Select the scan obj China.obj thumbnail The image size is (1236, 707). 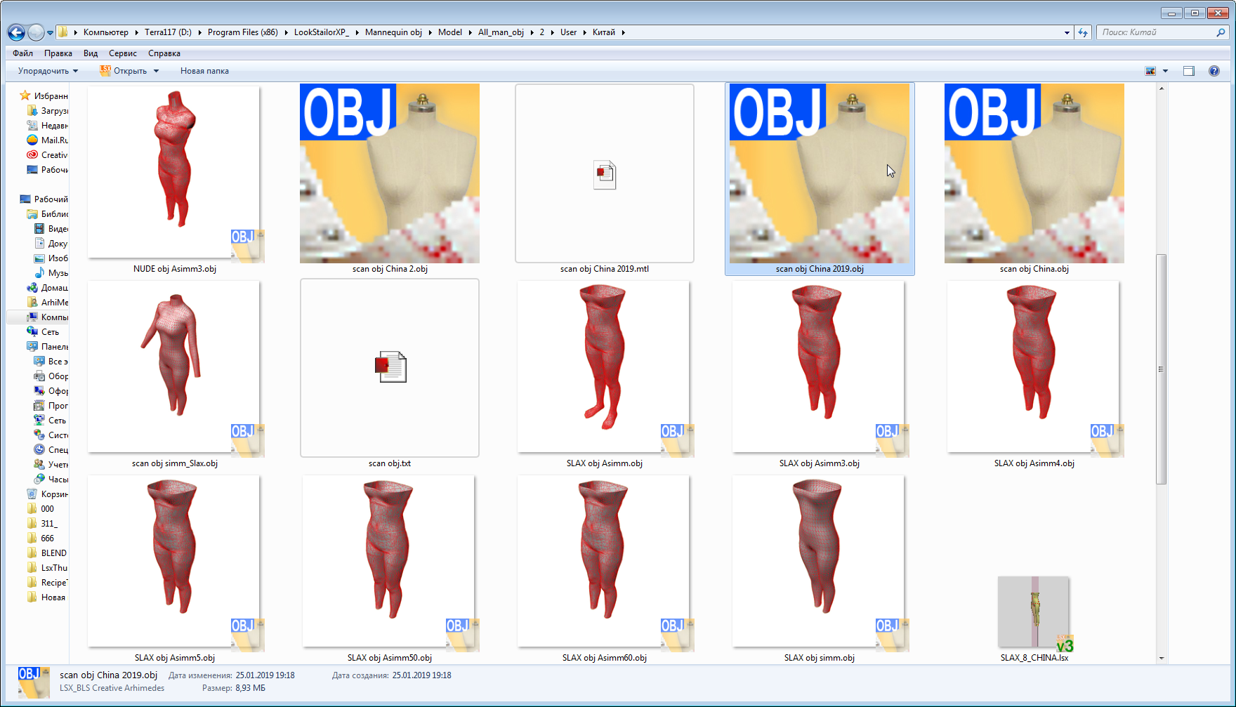click(x=1034, y=173)
